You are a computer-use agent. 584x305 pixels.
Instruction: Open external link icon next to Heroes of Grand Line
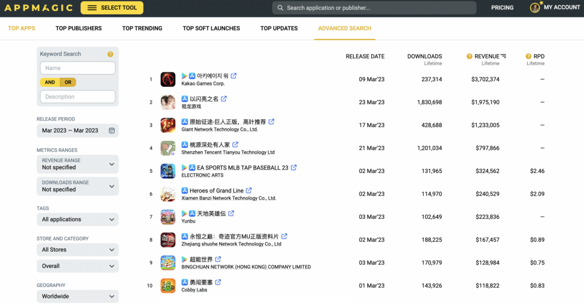249,190
